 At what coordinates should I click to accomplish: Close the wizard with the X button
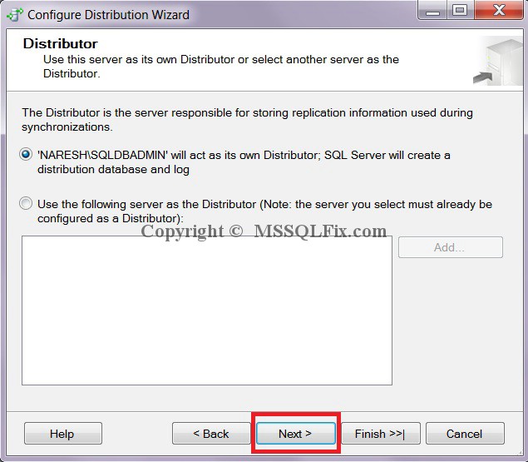pyautogui.click(x=499, y=11)
